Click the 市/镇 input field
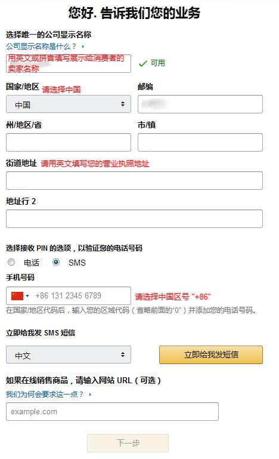Viewport: 279px width, 459px height. pos(200,142)
